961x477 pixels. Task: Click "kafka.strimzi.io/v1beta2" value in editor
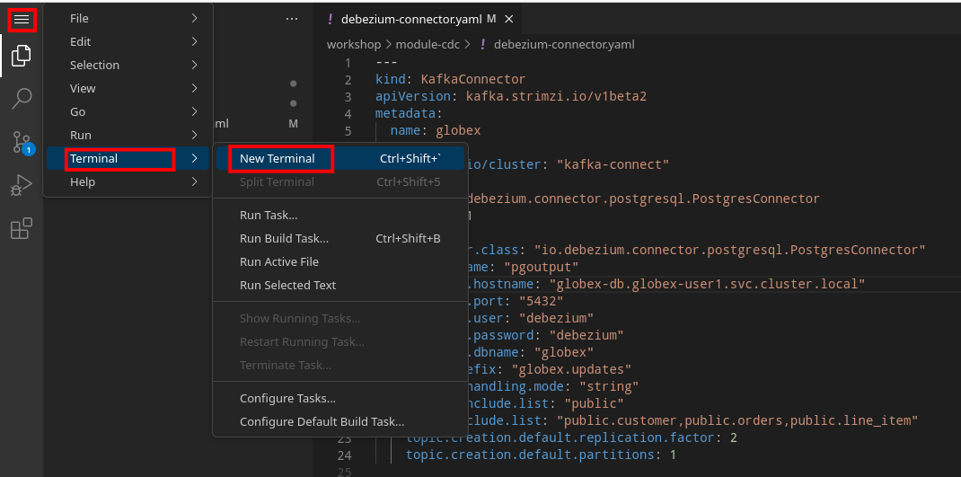(x=557, y=97)
